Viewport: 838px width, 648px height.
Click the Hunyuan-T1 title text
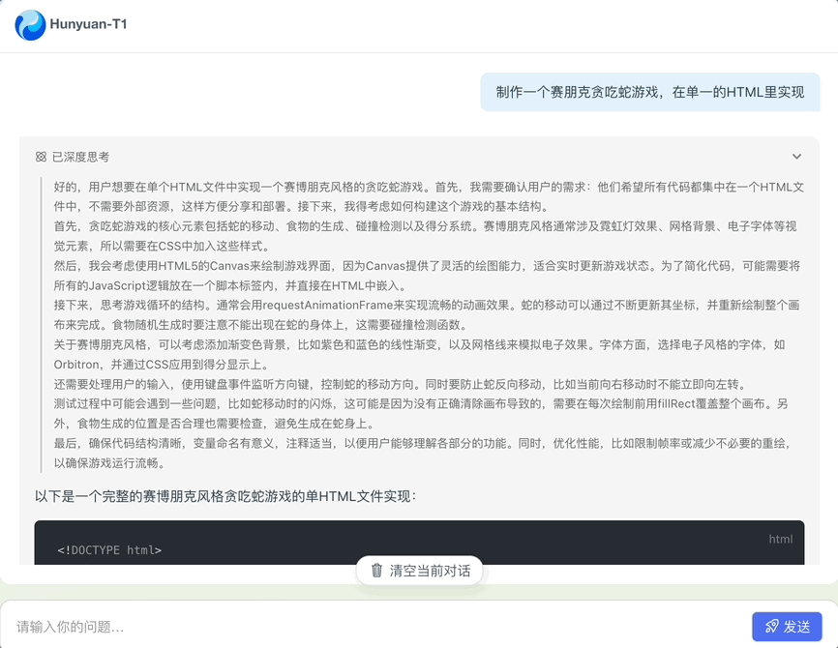[88, 24]
